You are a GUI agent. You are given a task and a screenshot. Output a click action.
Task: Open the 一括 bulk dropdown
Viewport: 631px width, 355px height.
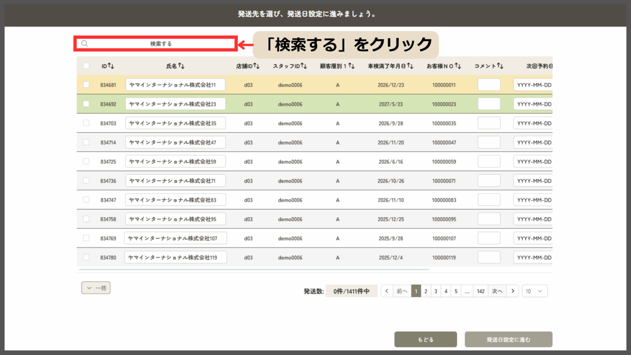click(x=96, y=288)
